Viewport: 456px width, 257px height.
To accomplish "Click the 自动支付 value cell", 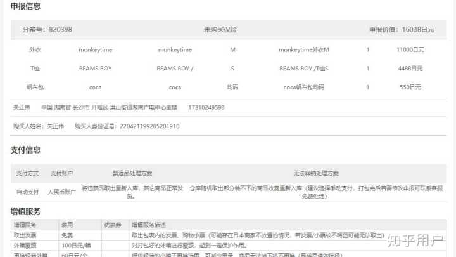I will 27,192.
